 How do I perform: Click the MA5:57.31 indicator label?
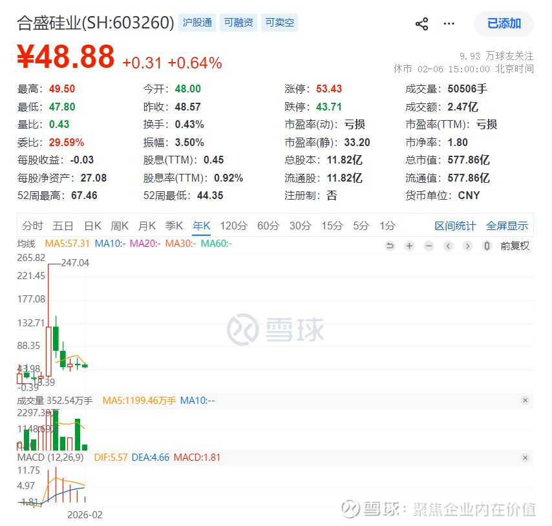point(67,244)
